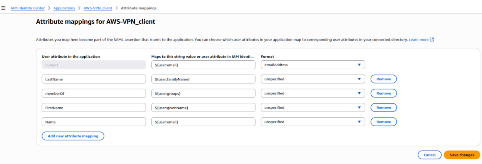Edit the Subject mapping ${user:email} field
This screenshot has width=482, height=164.
pyautogui.click(x=203, y=65)
